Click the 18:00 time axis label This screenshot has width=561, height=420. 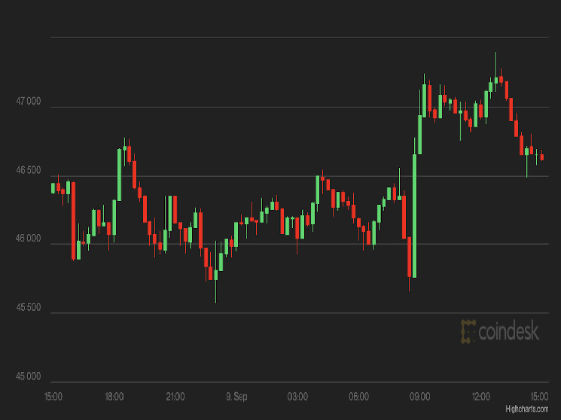[x=114, y=396]
